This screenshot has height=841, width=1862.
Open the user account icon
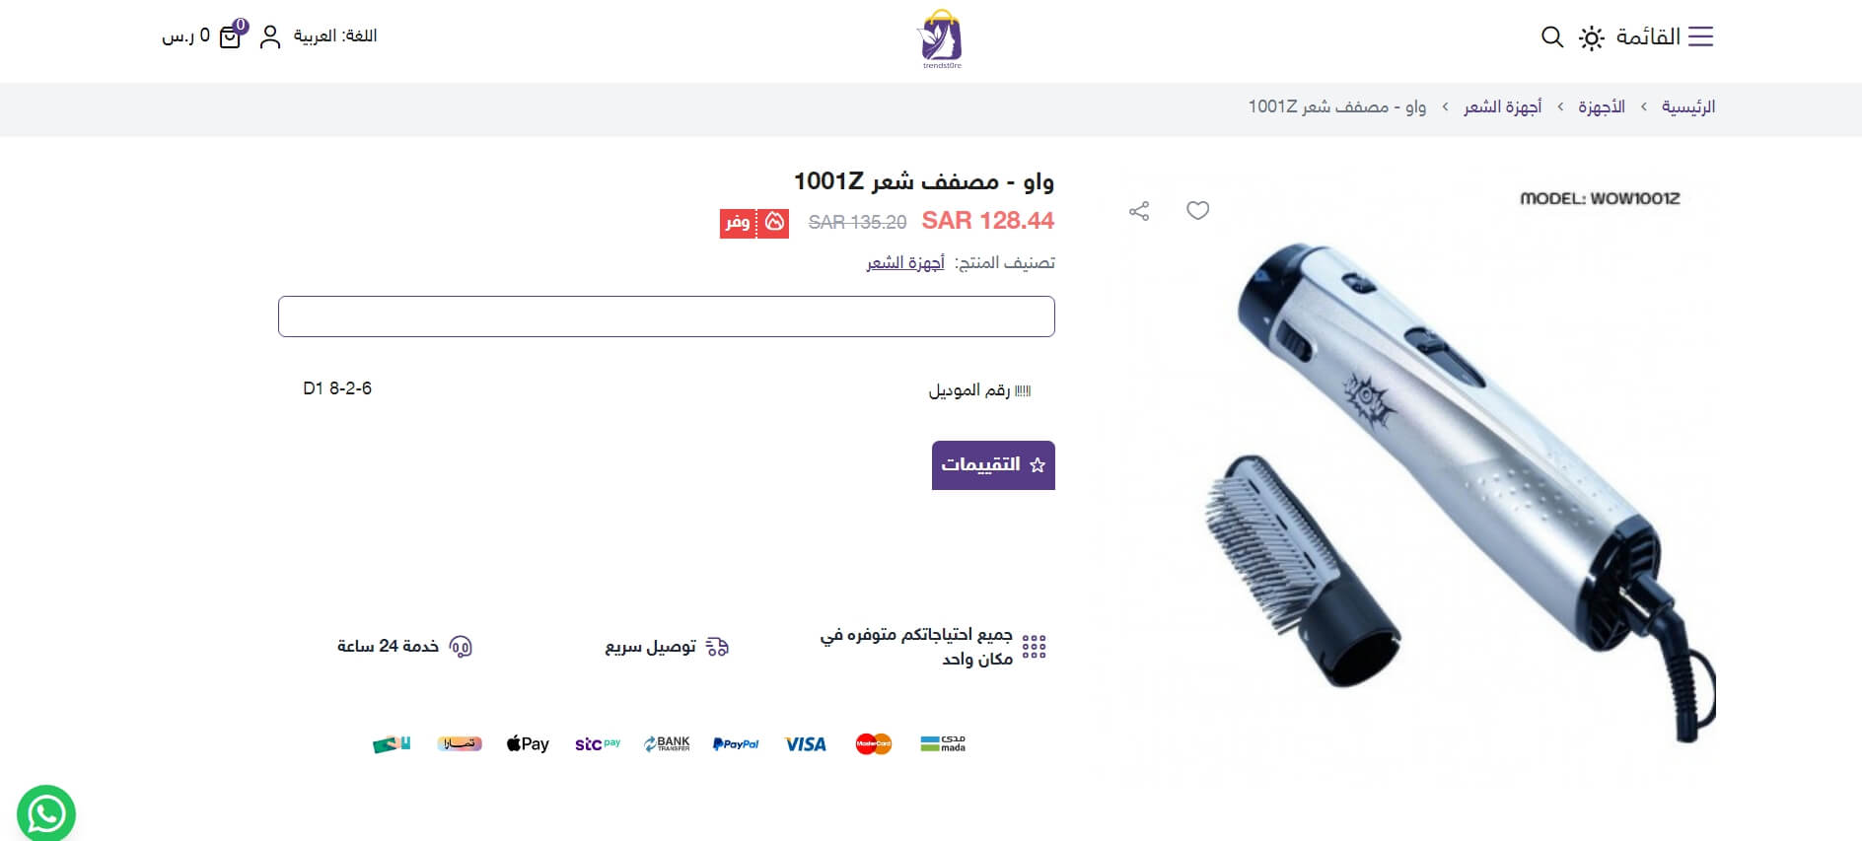click(270, 37)
